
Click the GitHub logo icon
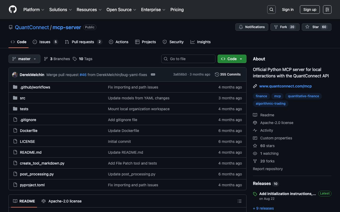(x=13, y=10)
